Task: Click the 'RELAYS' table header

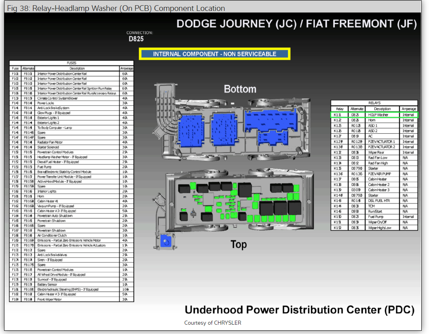Action: 374,103
